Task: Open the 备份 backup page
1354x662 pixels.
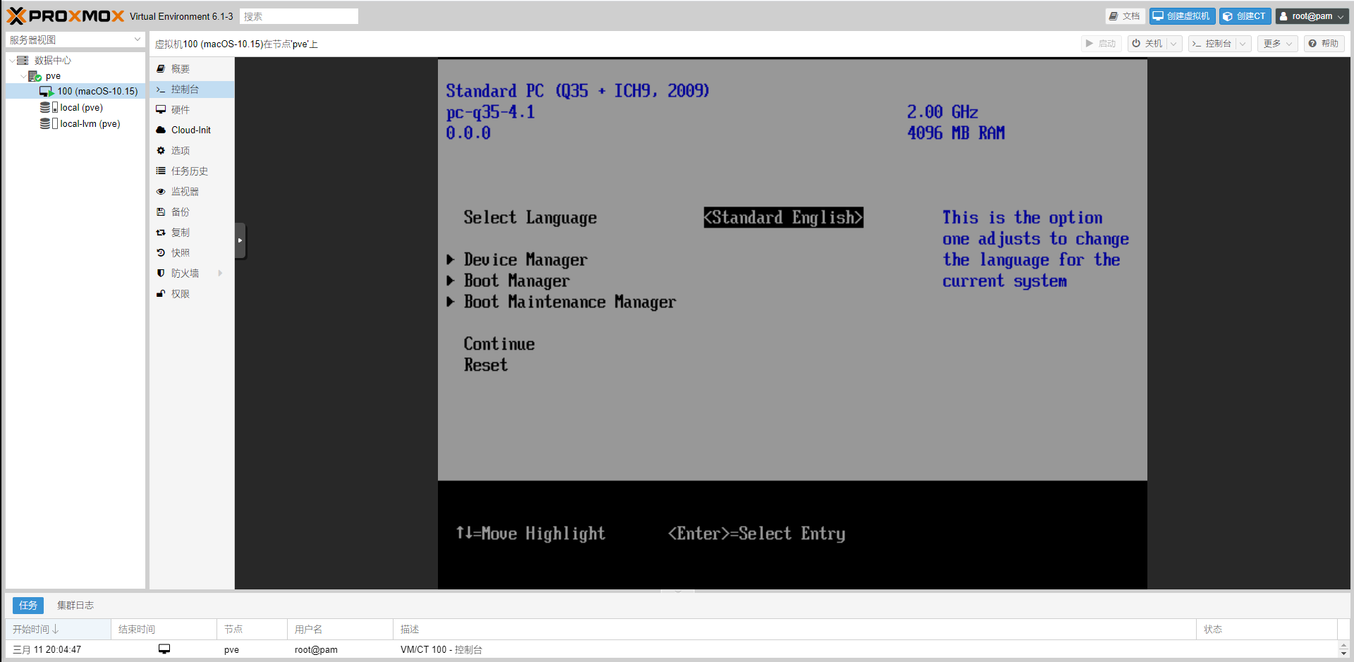Action: pos(180,212)
